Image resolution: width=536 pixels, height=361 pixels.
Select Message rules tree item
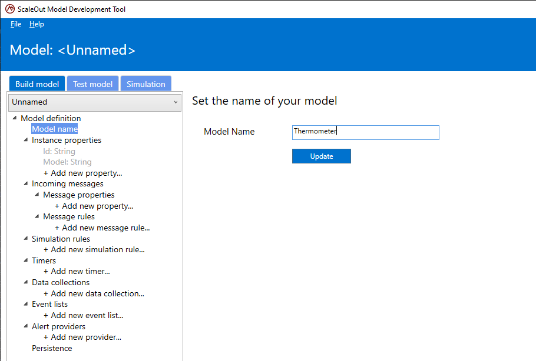[69, 217]
